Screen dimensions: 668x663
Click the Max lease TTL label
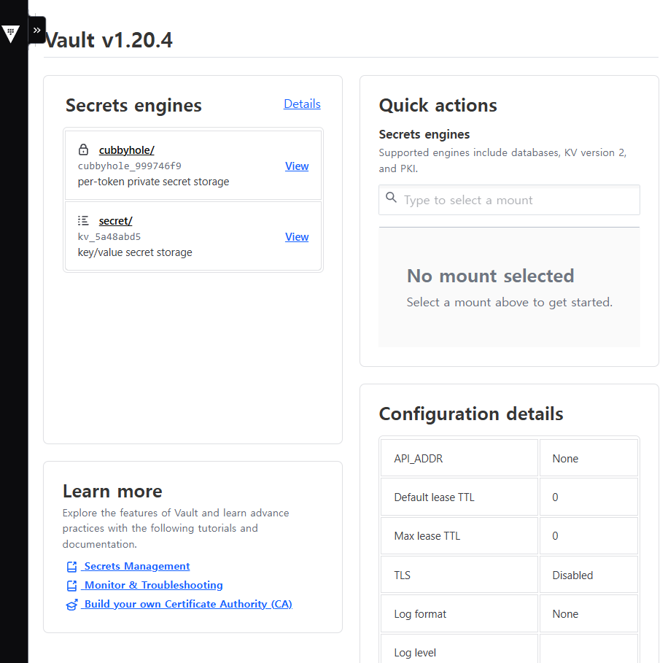pos(427,536)
